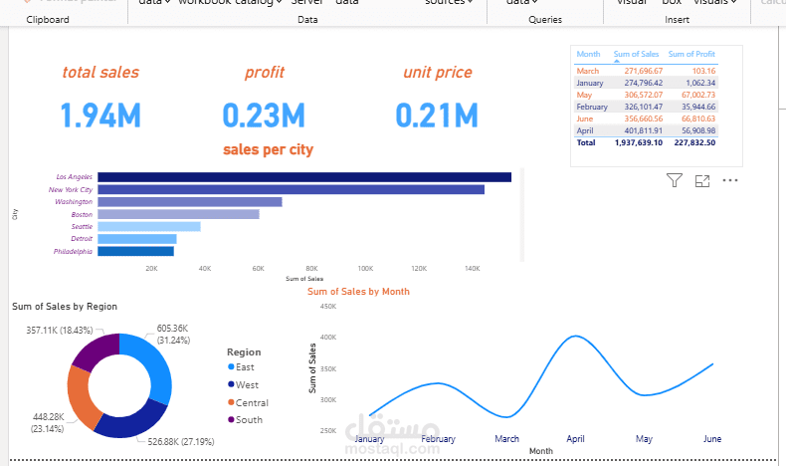The width and height of the screenshot is (786, 466).
Task: Click the March label on line chart axis
Action: tap(506, 439)
